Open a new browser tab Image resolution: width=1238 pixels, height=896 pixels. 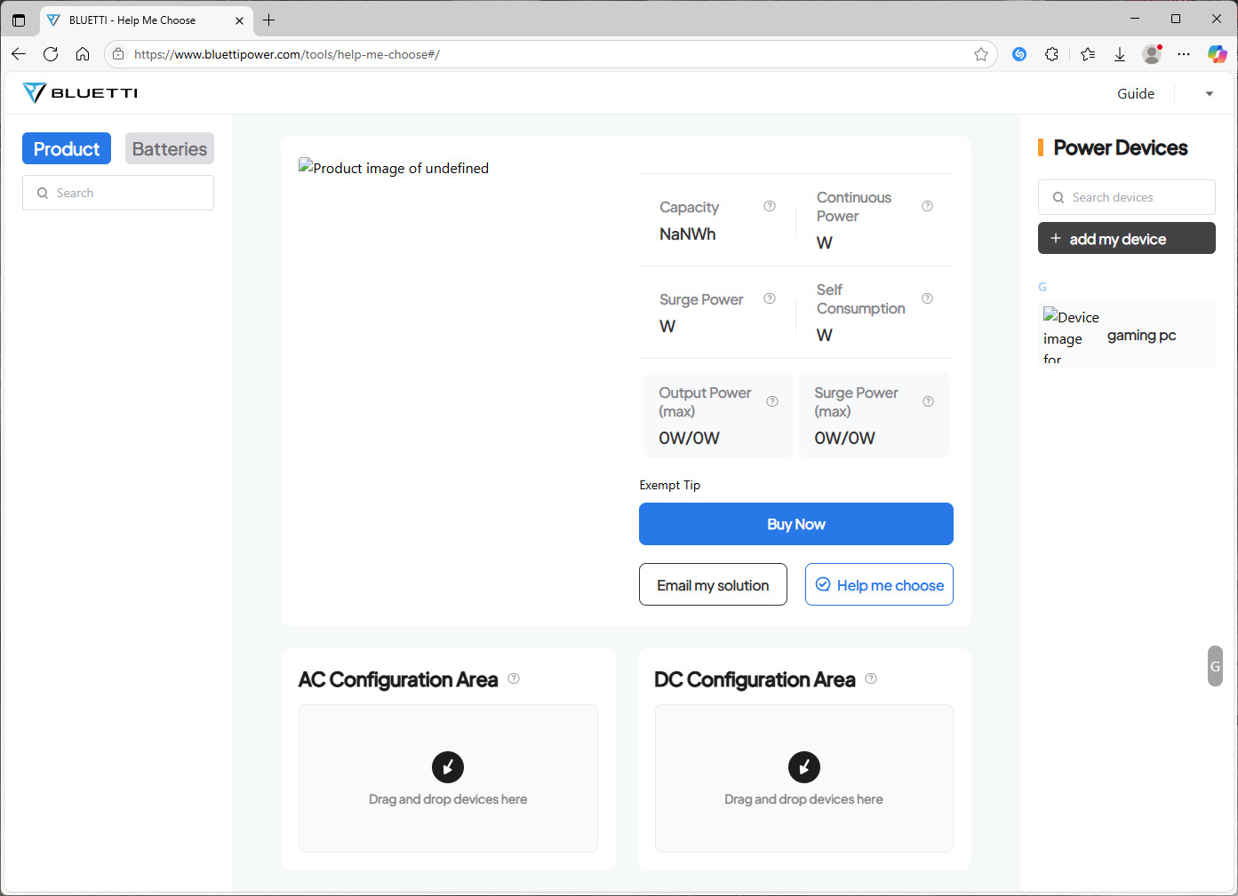(269, 20)
